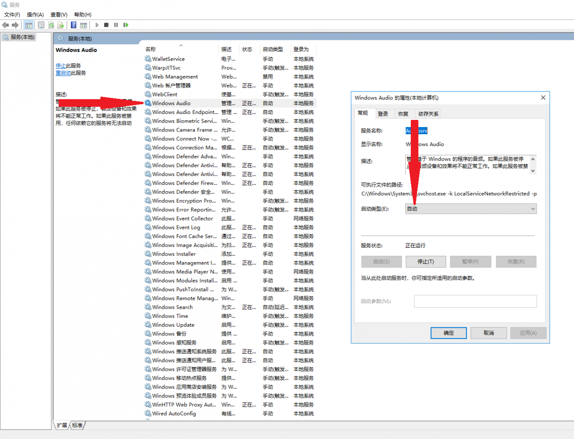Image resolution: width=574 pixels, height=439 pixels.
Task: Select the Windows 备份 service row
Action: (x=230, y=334)
